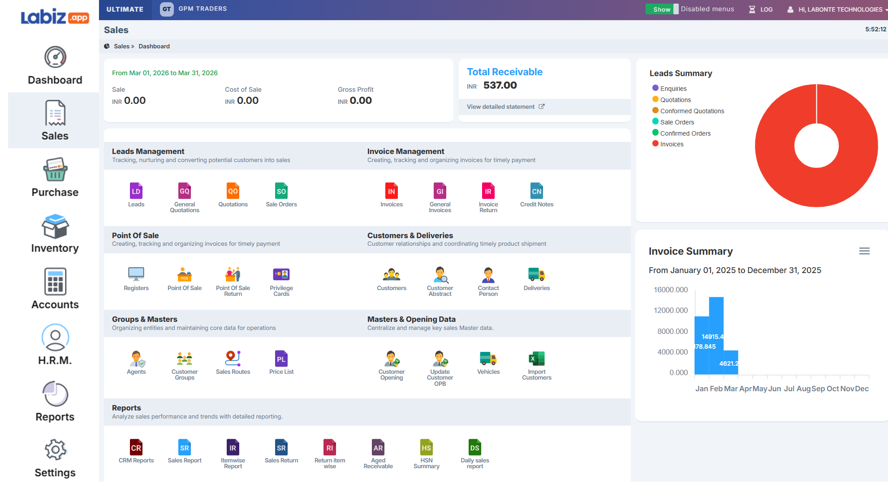Open Accounts module in sidebar
This screenshot has width=888, height=483.
(55, 289)
